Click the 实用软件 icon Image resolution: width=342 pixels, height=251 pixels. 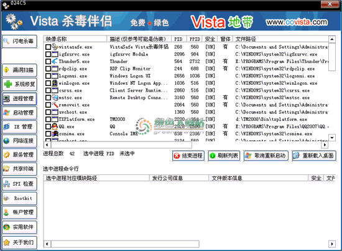coord(7,227)
